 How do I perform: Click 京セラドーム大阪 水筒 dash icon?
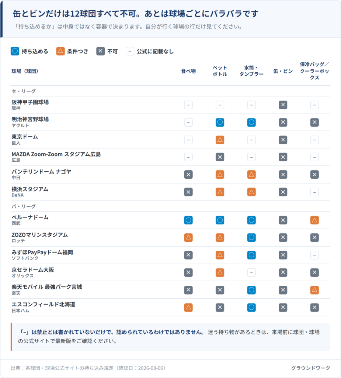coord(251,272)
